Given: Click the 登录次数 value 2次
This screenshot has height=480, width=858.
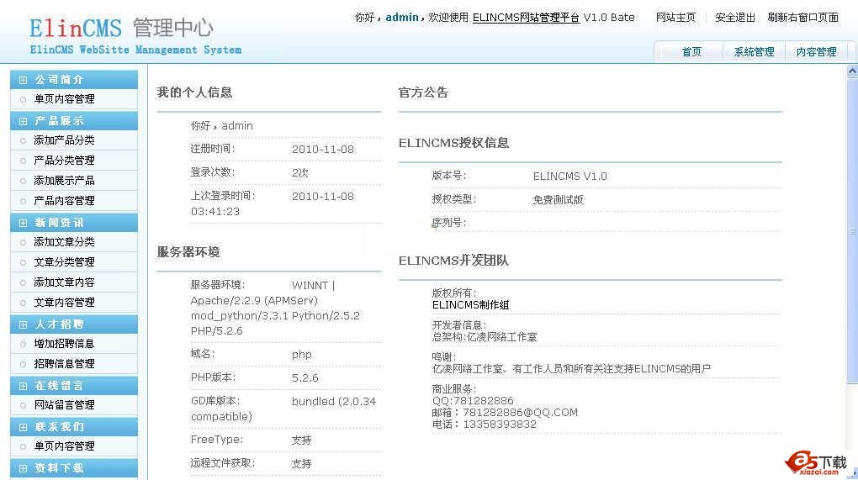Looking at the screenshot, I should (x=299, y=173).
